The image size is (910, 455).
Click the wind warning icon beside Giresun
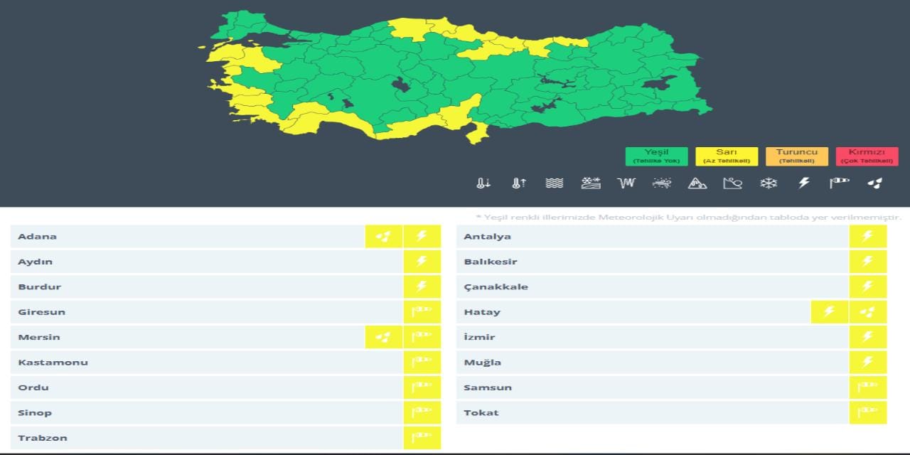[x=422, y=311]
